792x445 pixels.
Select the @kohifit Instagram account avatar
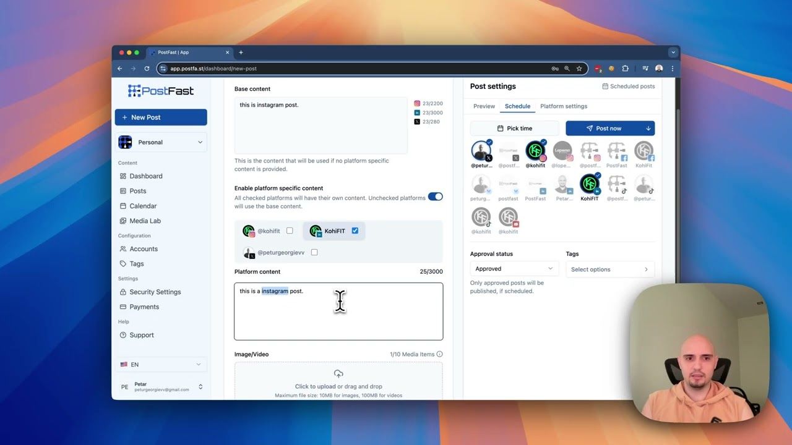coord(535,150)
